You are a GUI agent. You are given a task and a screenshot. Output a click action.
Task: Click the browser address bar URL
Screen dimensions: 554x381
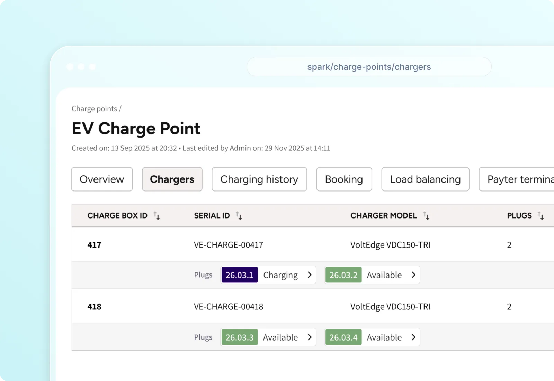tap(369, 67)
